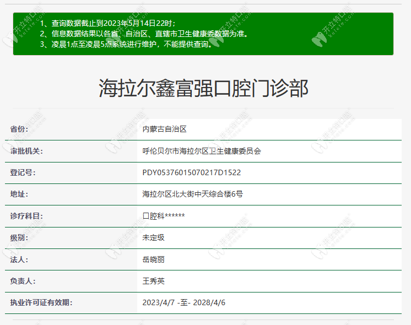
Task: Click the notice about 凌晨1点 system maintenance
Action: pos(126,44)
